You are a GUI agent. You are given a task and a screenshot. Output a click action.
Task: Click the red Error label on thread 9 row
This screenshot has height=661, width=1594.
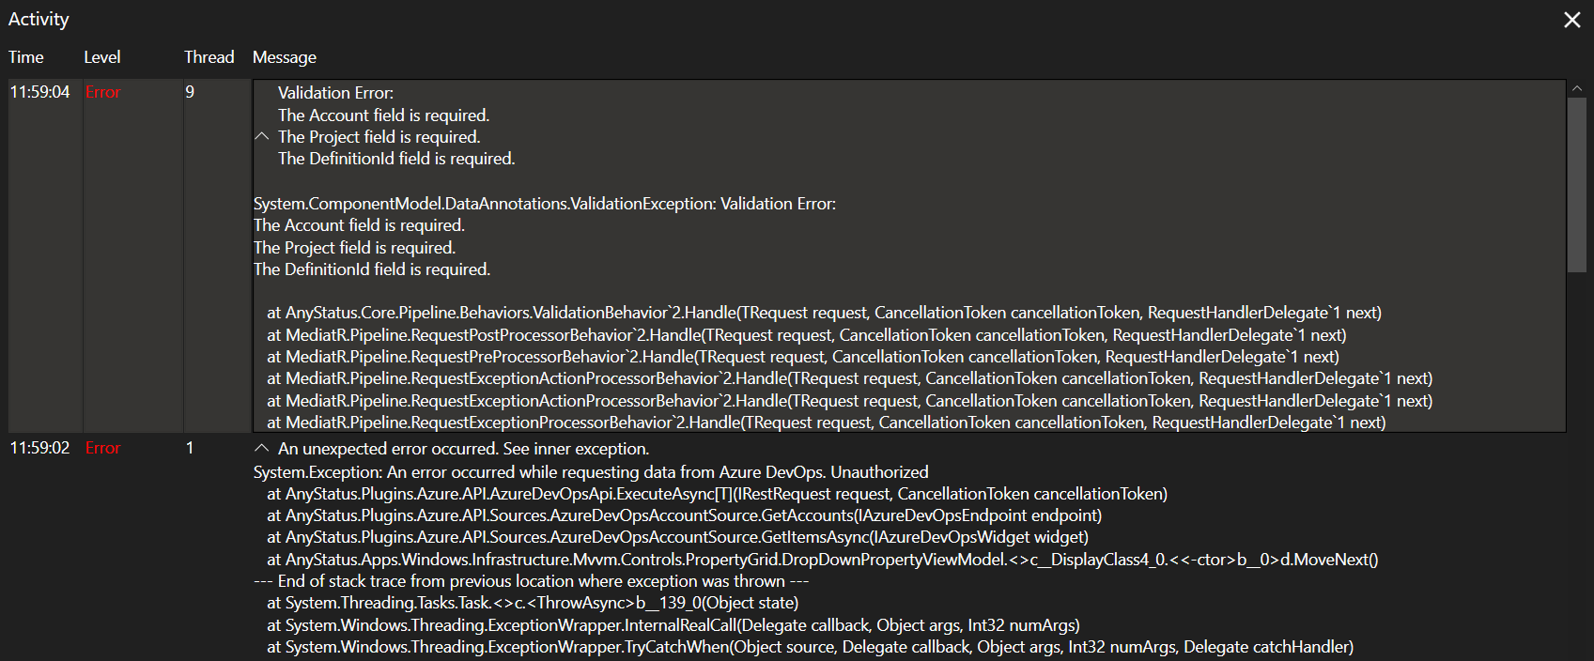coord(102,92)
